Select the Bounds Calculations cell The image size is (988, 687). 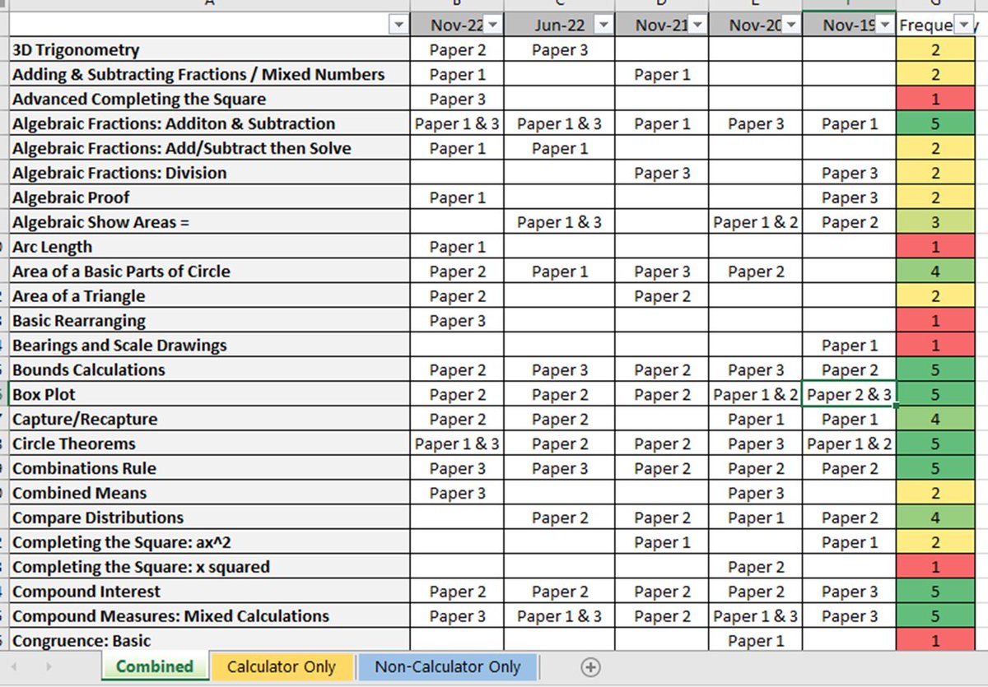pyautogui.click(x=210, y=370)
